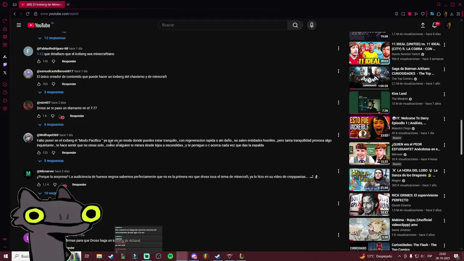464x261 pixels.
Task: Open the YouTube hamburger guide menu
Action: click(19, 25)
